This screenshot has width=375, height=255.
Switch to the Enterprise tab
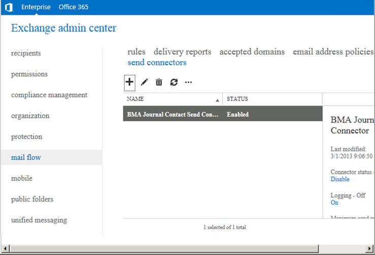click(36, 7)
